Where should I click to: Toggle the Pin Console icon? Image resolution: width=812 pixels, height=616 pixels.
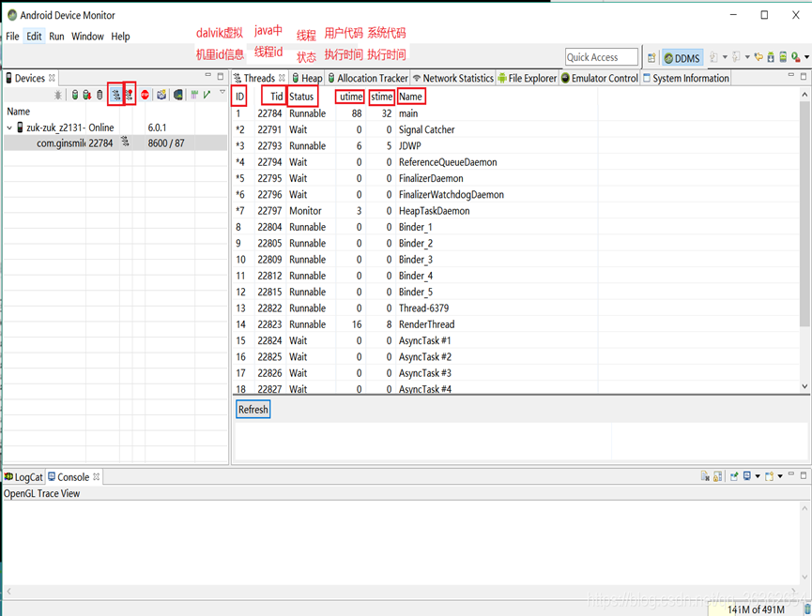click(734, 476)
